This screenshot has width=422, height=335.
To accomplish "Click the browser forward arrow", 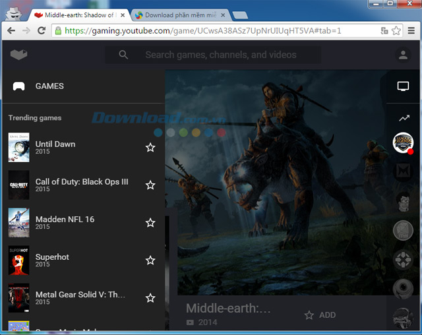I will (26, 30).
